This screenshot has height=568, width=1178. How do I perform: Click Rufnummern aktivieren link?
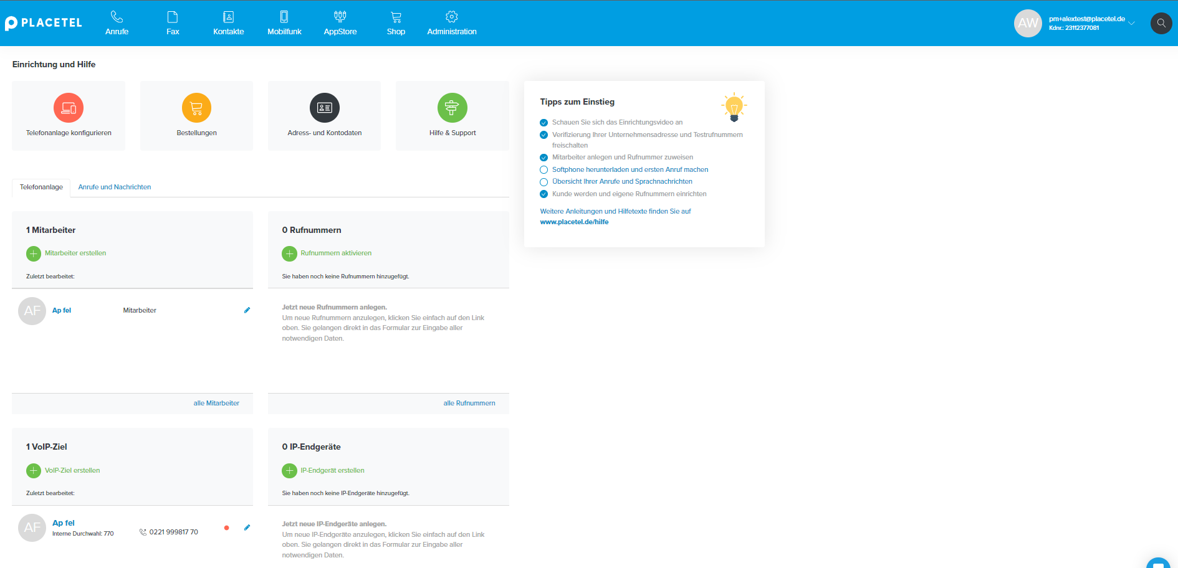336,253
